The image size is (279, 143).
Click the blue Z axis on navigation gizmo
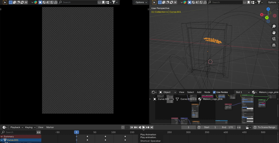point(268,9)
